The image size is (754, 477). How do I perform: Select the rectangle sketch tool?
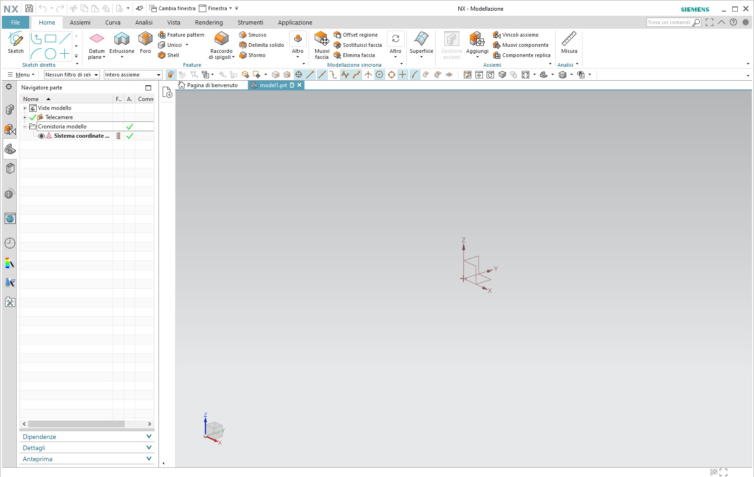[x=51, y=38]
